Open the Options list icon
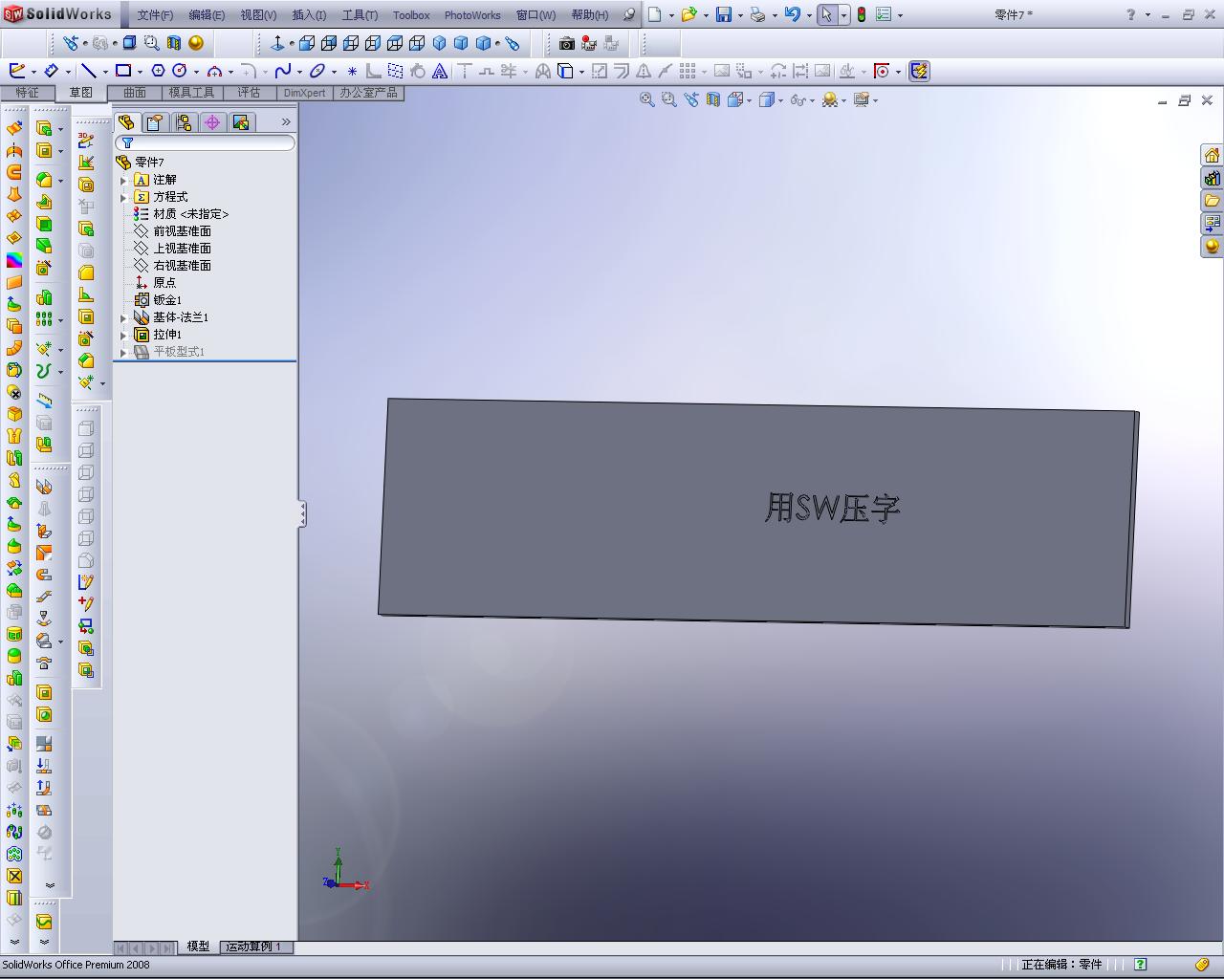This screenshot has height=979, width=1224. click(884, 14)
